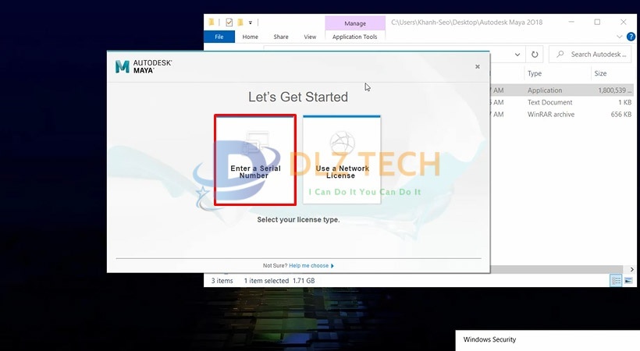Expand the address bar history dropdown

point(517,55)
